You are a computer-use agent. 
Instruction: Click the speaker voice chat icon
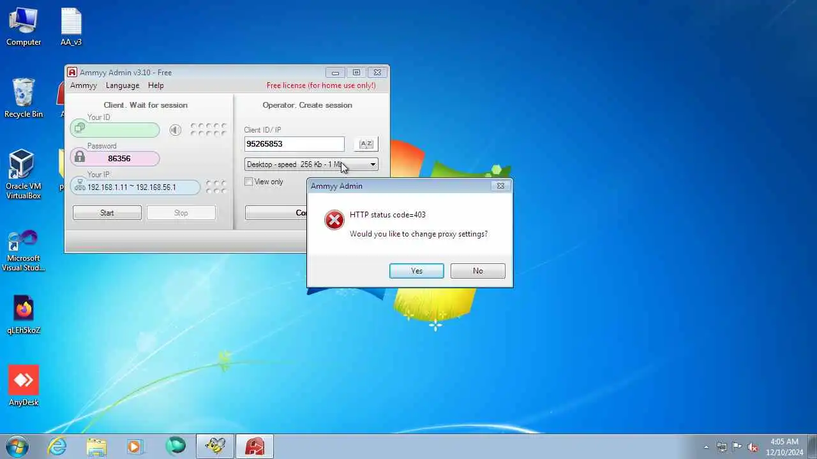point(175,130)
